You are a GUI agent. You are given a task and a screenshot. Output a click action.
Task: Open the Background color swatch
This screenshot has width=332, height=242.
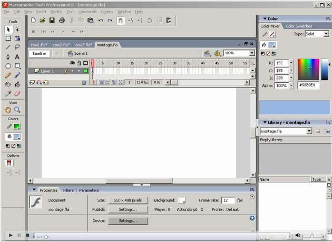(x=182, y=200)
